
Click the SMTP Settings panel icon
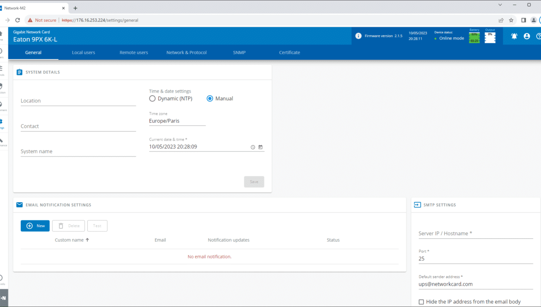pyautogui.click(x=417, y=205)
